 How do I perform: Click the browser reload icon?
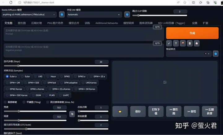(x=11, y=2)
